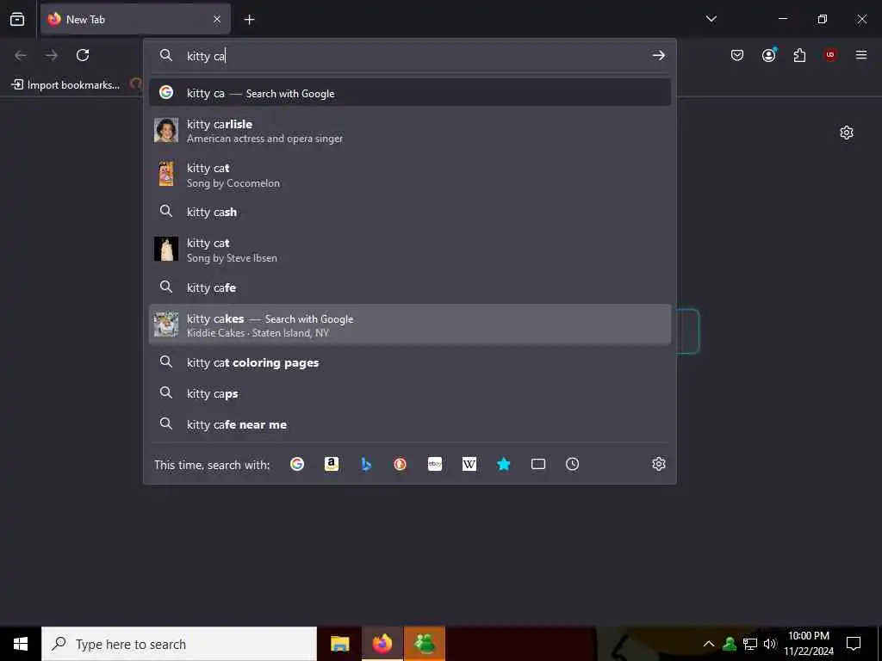Select kitty cafe near me suggestion

410,424
